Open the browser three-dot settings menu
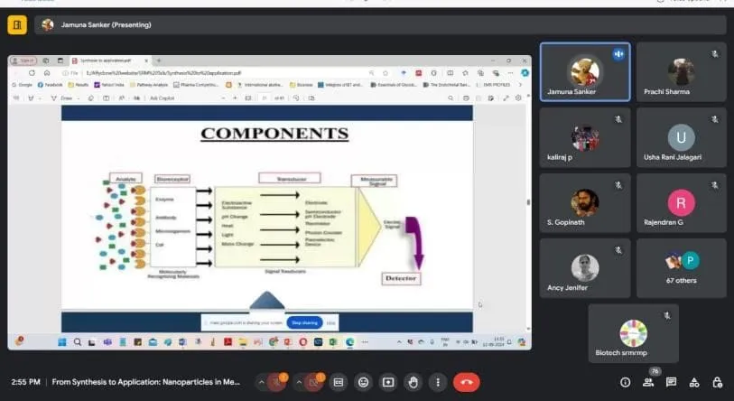This screenshot has height=401, width=734. click(511, 73)
